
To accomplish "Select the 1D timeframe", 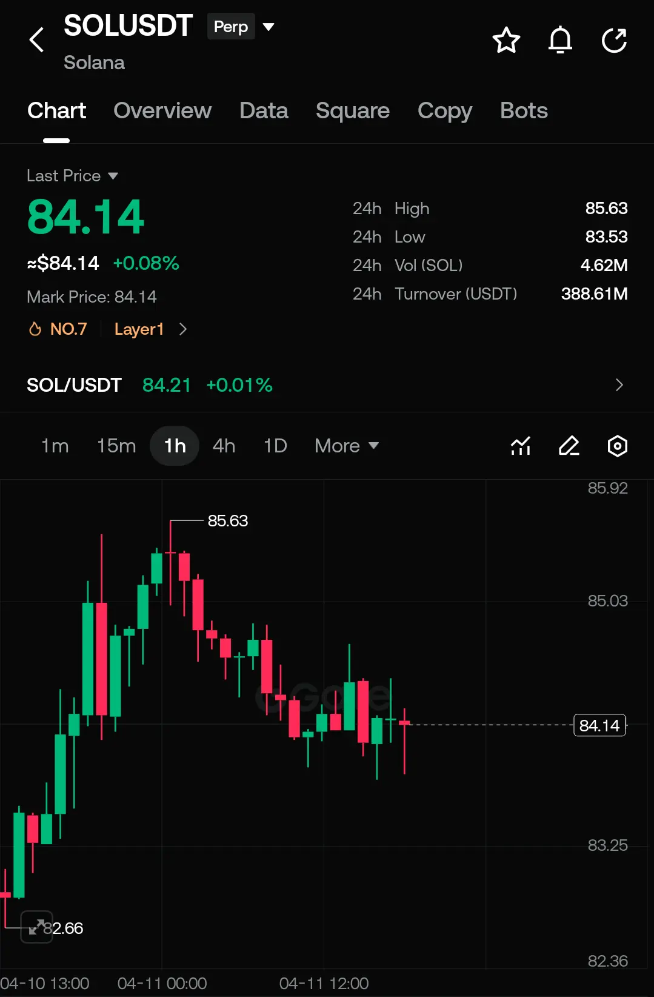I will (275, 446).
